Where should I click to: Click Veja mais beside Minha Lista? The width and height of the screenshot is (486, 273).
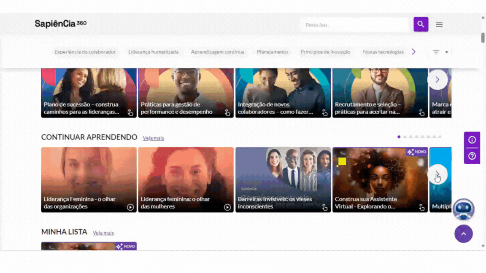[103, 233]
